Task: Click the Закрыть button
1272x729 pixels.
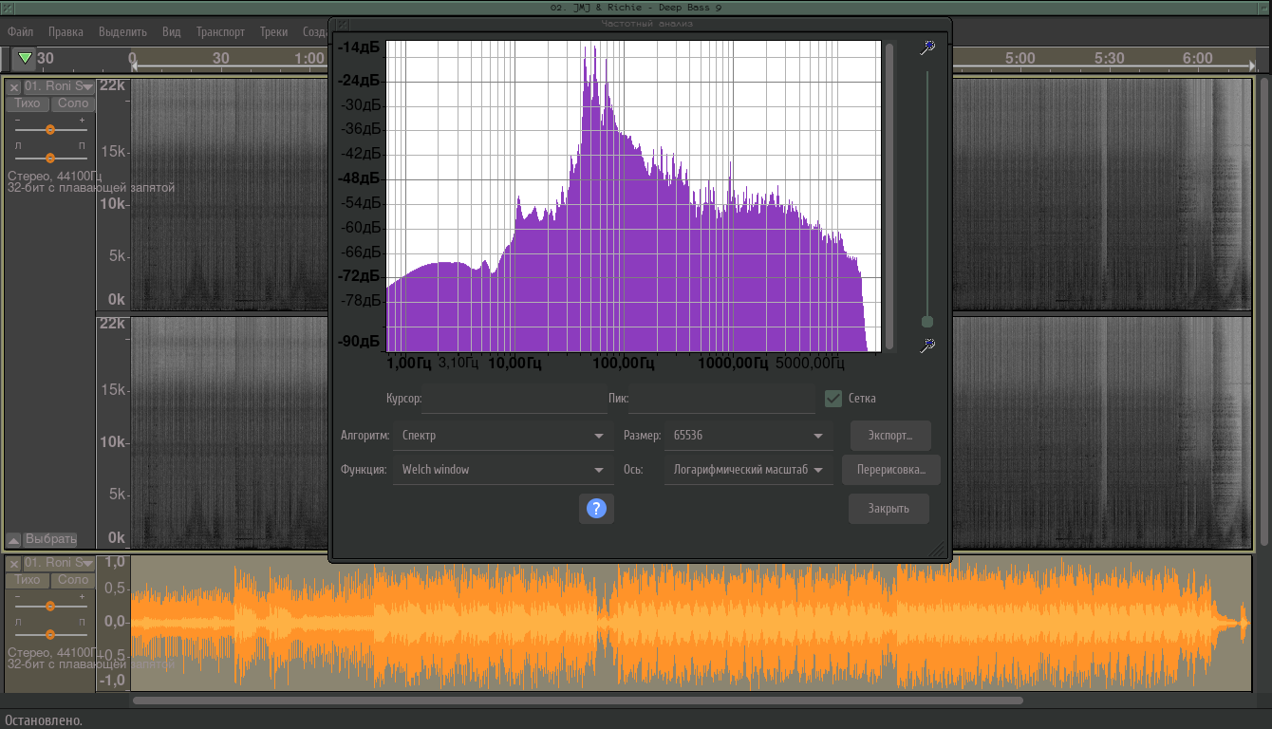Action: [889, 509]
